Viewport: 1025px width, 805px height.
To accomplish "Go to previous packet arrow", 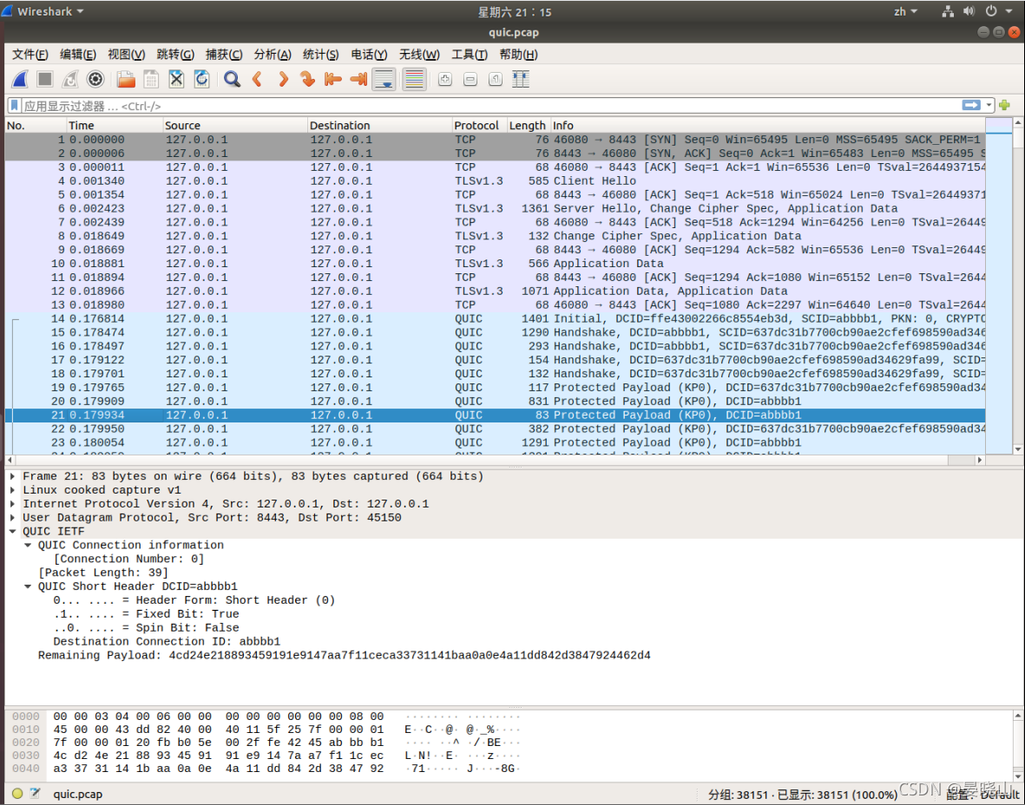I will tap(257, 80).
